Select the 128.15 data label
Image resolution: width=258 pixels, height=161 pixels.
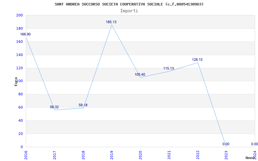197,60
